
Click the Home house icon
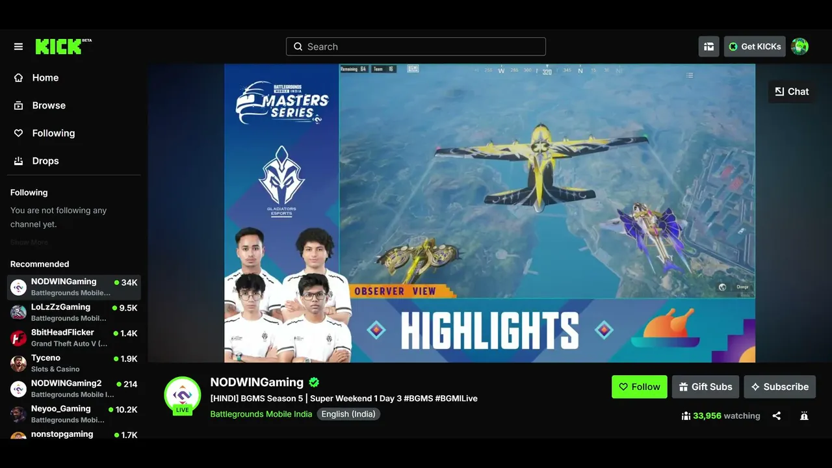click(19, 77)
